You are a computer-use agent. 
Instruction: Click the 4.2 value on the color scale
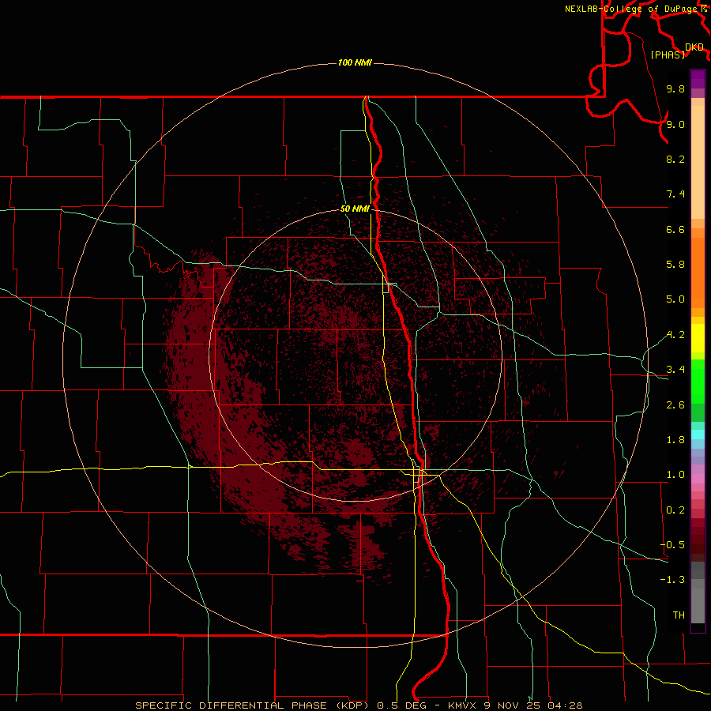pyautogui.click(x=675, y=335)
